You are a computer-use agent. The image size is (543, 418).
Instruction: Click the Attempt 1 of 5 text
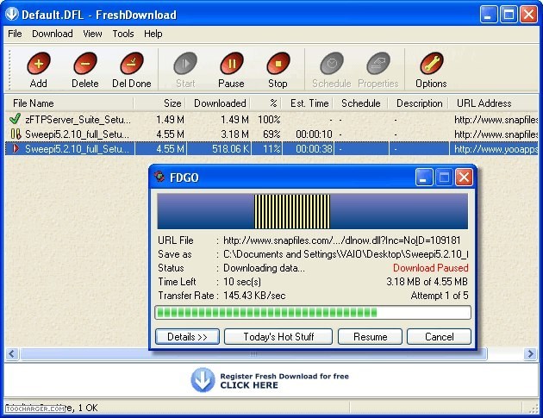point(440,296)
